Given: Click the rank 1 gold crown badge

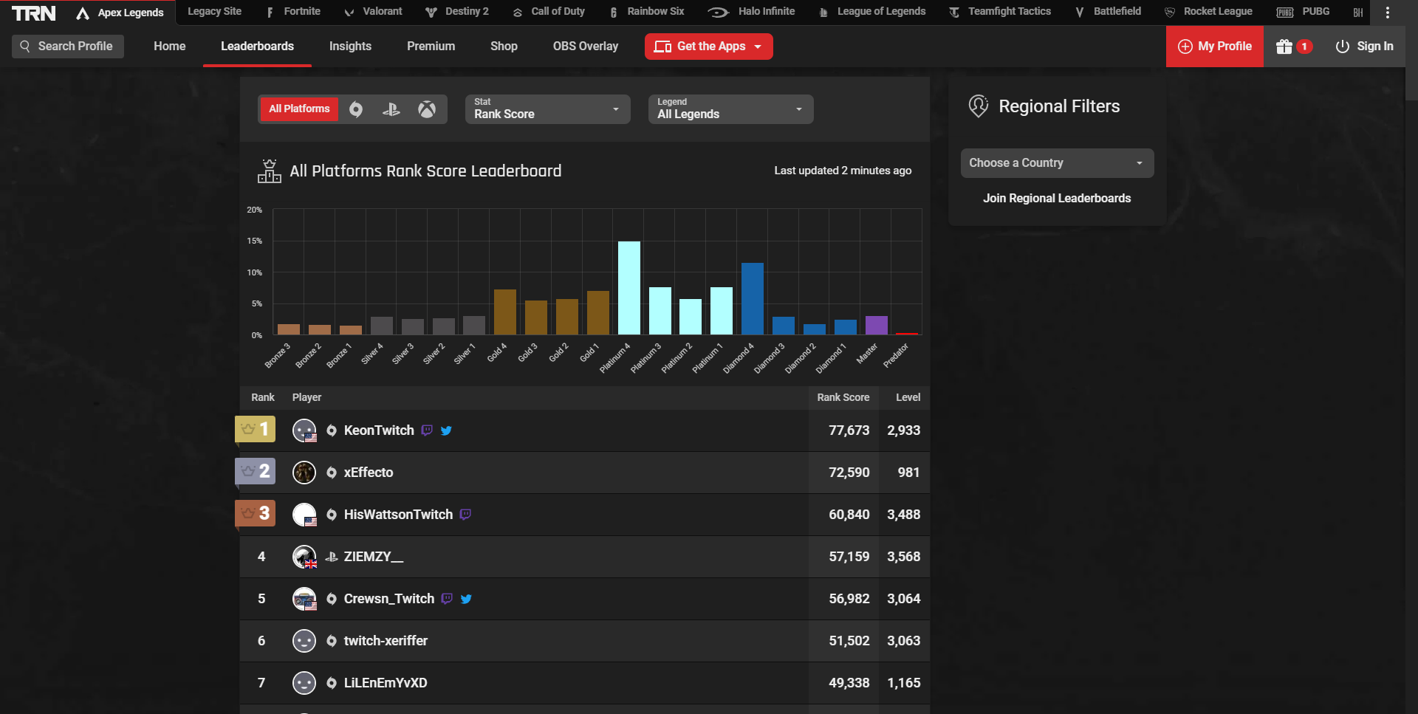Looking at the screenshot, I should (x=255, y=429).
